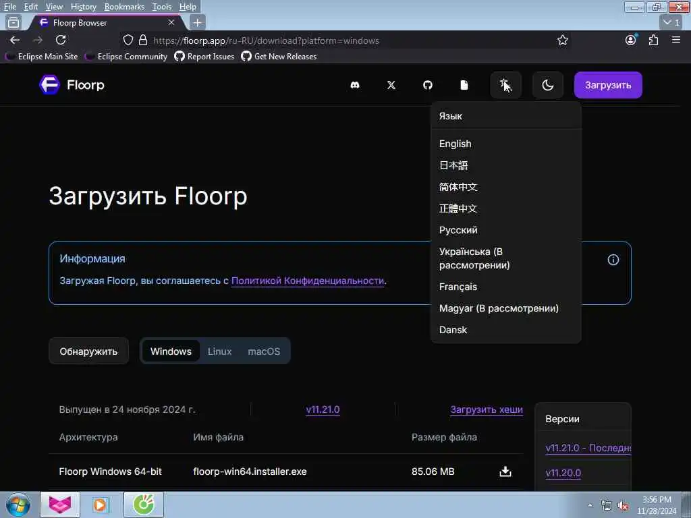Image resolution: width=691 pixels, height=518 pixels.
Task: Toggle the language selector icon
Action: click(506, 85)
